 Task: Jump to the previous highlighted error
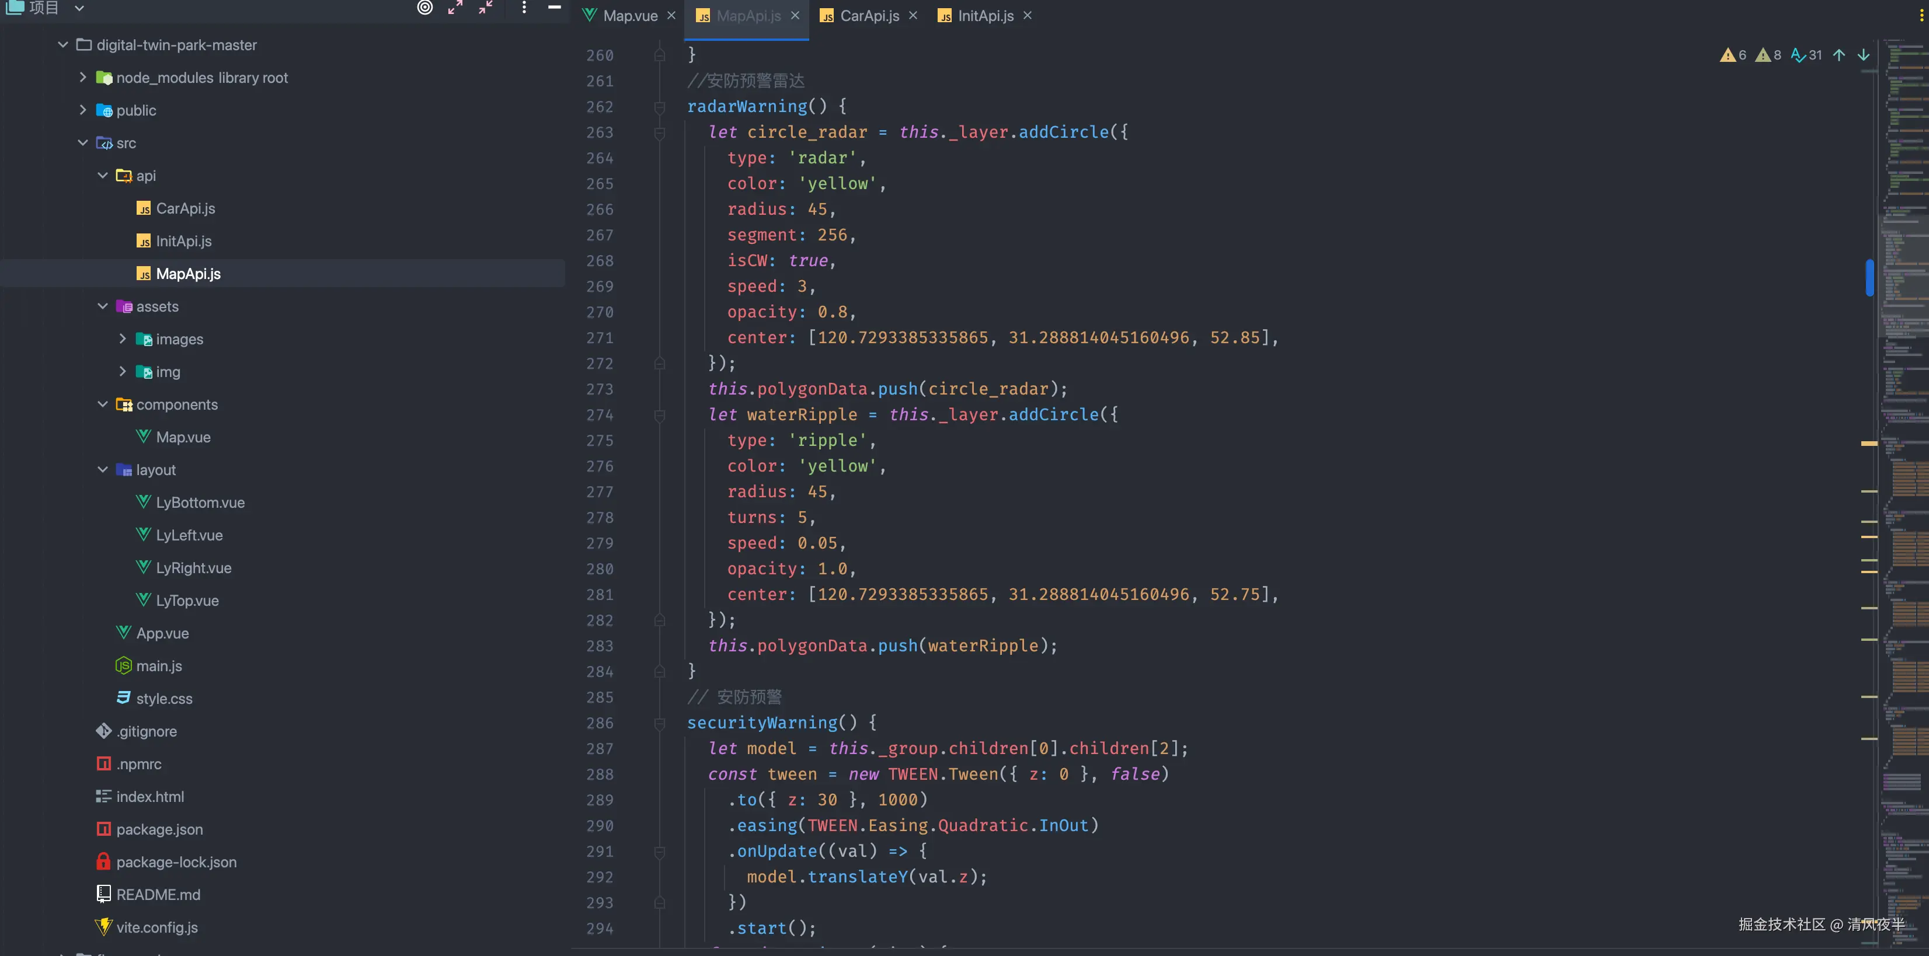1839,55
